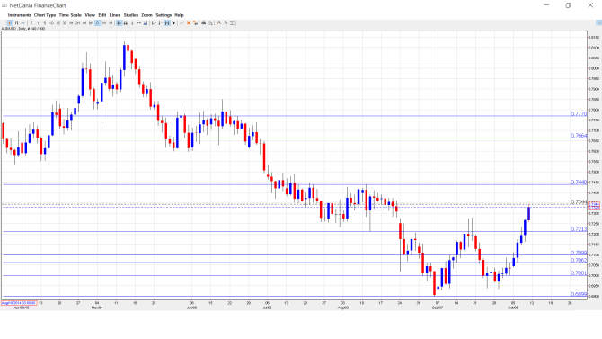602x339 pixels.
Task: Switch to Monthly (M) time scale
Action: point(111,23)
